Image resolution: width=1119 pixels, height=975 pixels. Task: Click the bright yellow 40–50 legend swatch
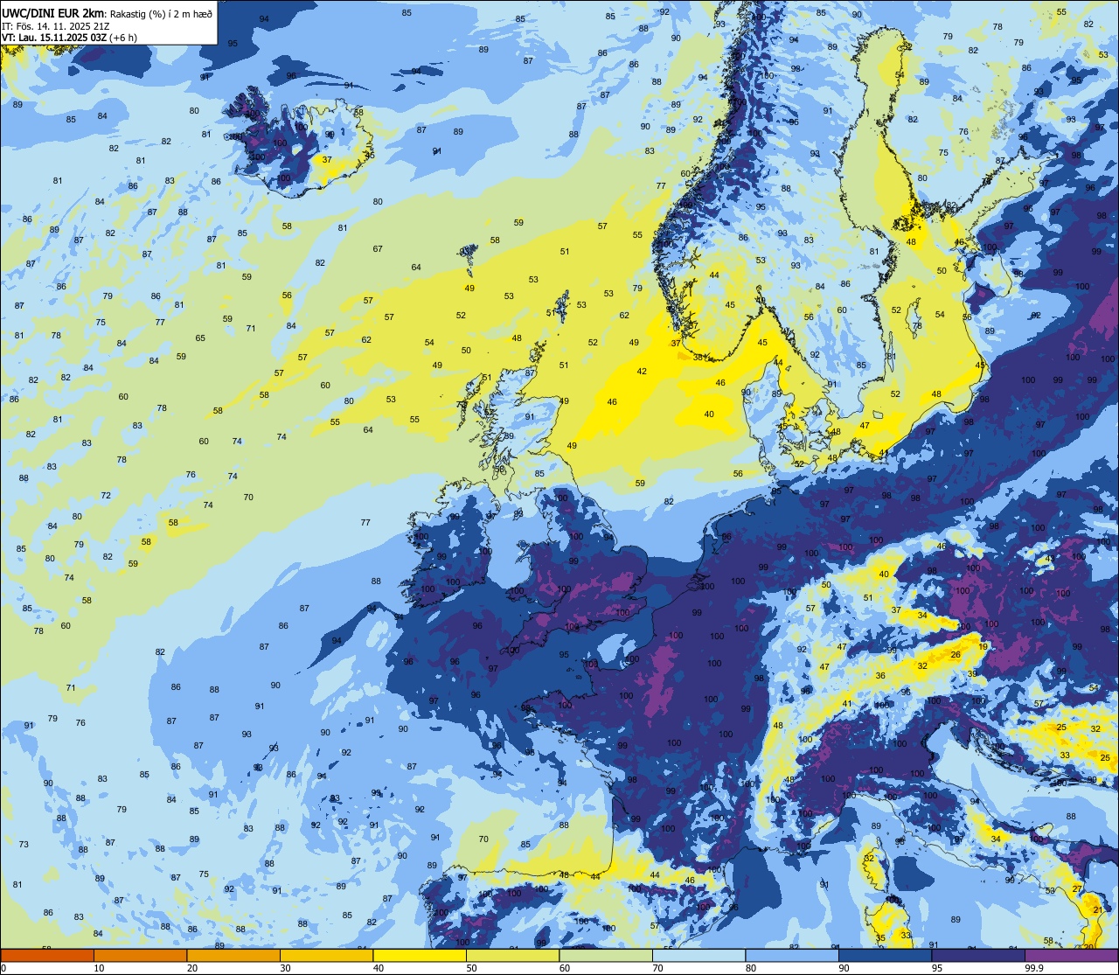pos(419,955)
